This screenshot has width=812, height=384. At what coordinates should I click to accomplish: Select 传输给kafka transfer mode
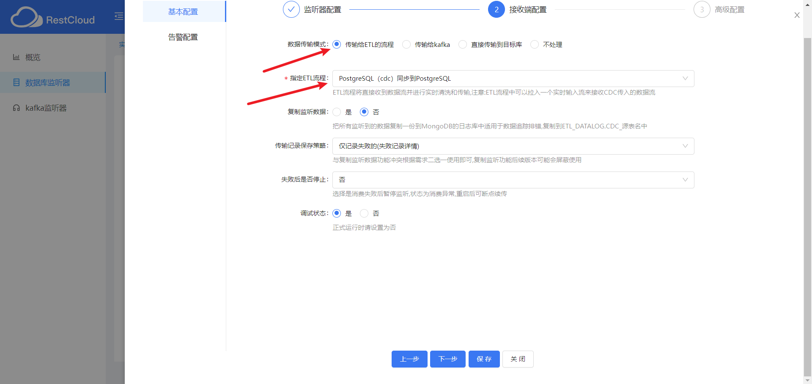pyautogui.click(x=406, y=44)
